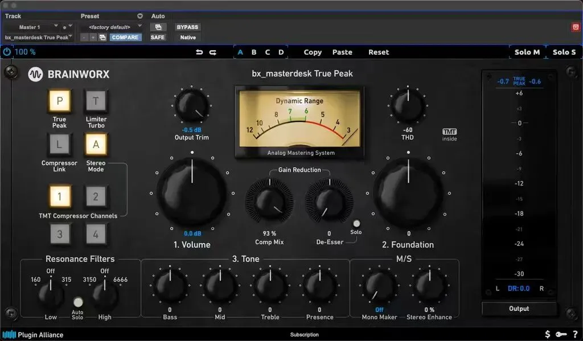The height and width of the screenshot is (341, 583).
Task: Select settings slot D
Action: tap(281, 52)
